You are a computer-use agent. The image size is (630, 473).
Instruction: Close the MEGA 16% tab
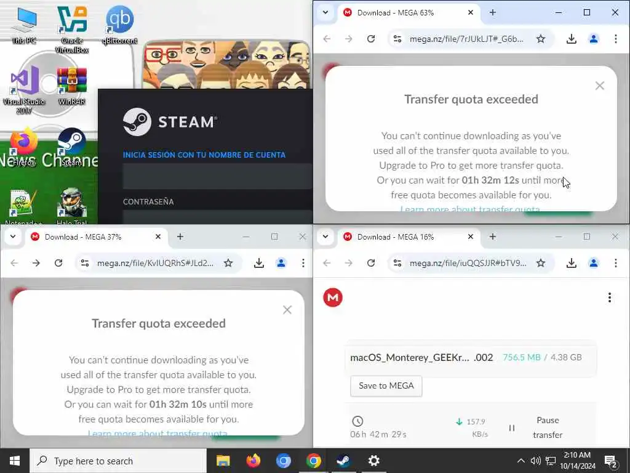471,236
